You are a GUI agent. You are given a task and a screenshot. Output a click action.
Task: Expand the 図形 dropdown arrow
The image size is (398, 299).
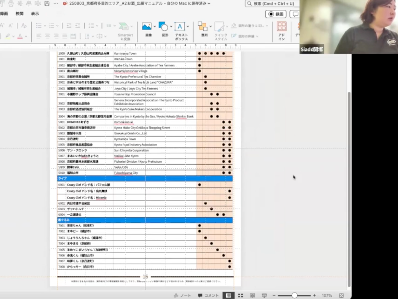[x=171, y=27]
